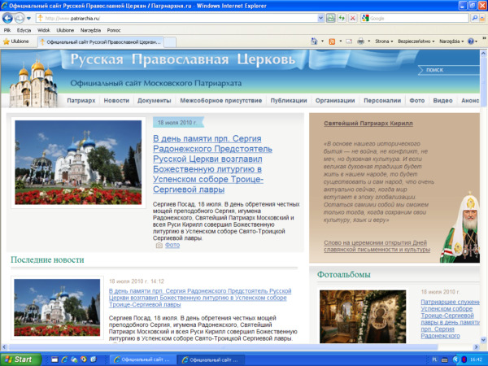The width and height of the screenshot is (488, 366).
Task: Open the Ulubione menu in menu bar
Action: pos(65,30)
